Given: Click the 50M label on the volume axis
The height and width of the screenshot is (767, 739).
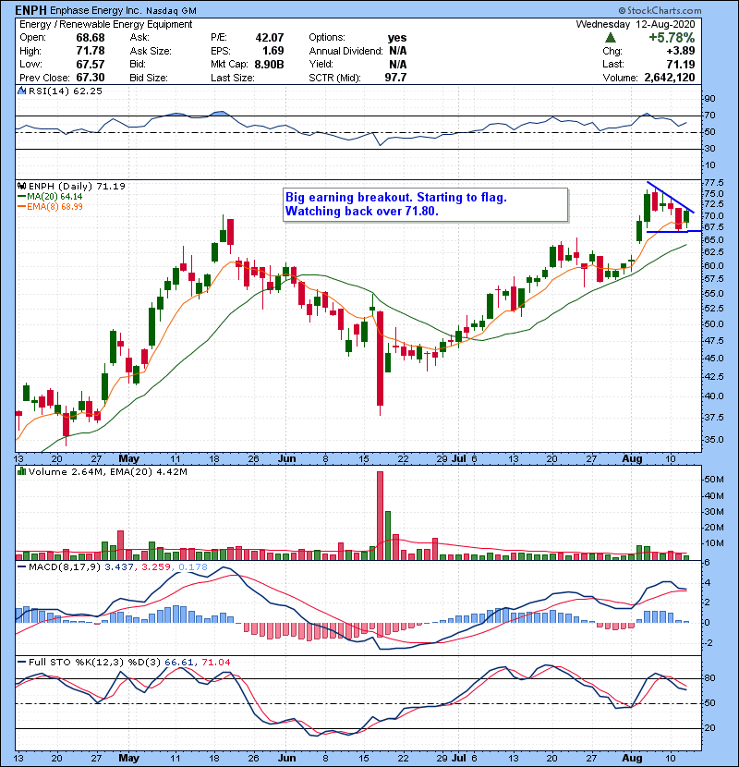Looking at the screenshot, I should 714,480.
